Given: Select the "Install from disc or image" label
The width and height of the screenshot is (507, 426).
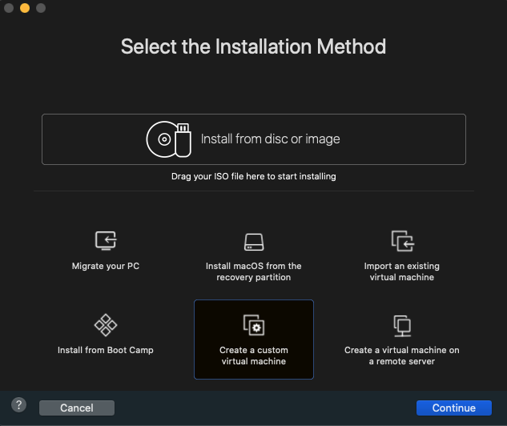Looking at the screenshot, I should 270,139.
